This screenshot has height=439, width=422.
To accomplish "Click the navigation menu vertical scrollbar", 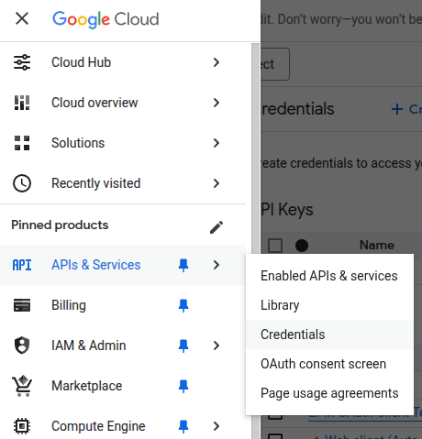I will (255, 241).
